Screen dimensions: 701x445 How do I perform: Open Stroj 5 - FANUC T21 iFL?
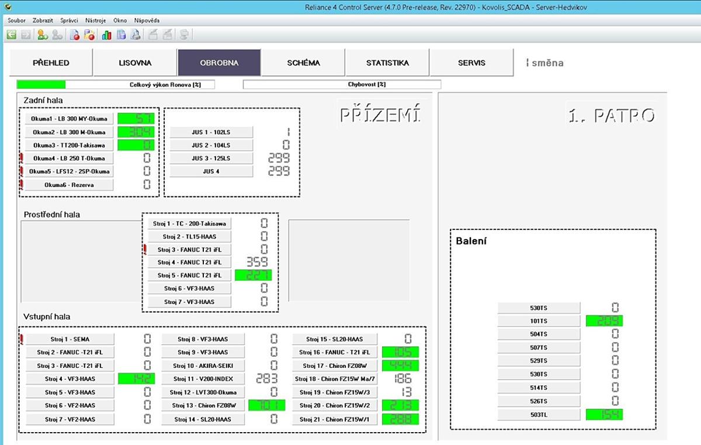[189, 275]
